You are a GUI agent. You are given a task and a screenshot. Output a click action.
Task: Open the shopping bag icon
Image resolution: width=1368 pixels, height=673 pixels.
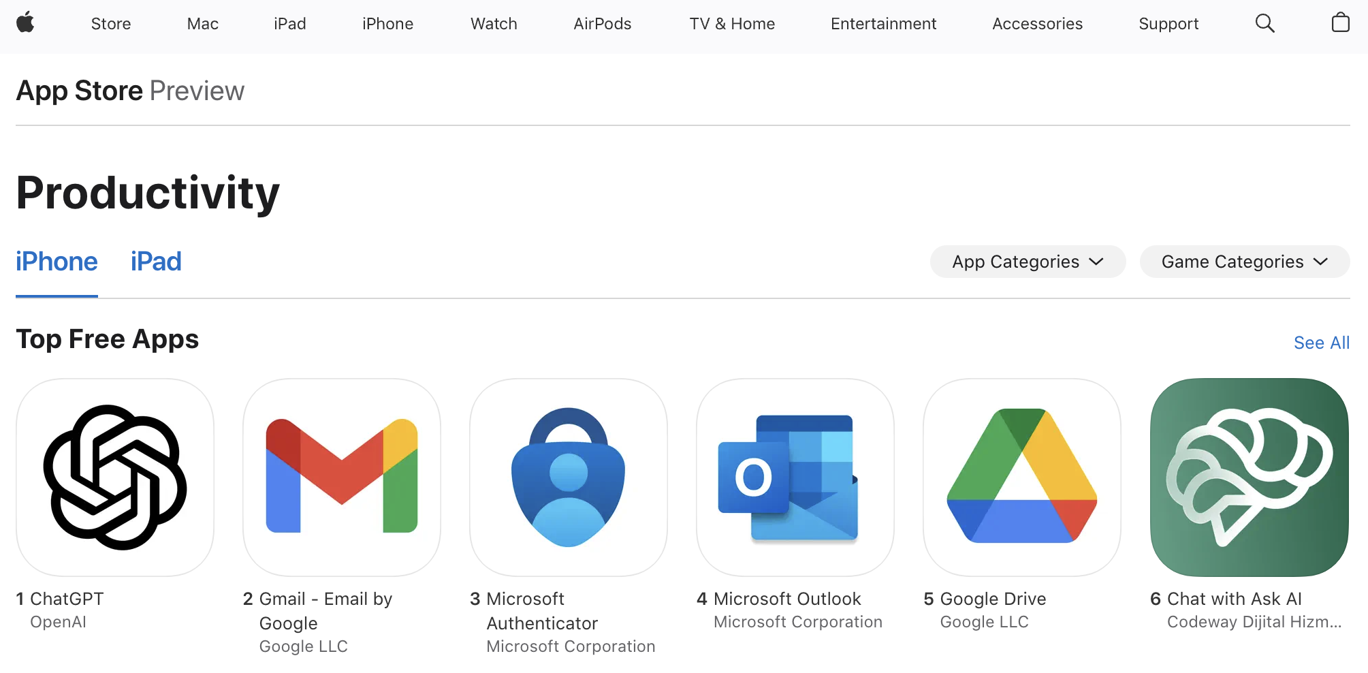tap(1340, 23)
